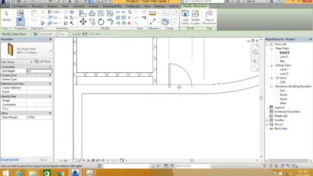The height and width of the screenshot is (176, 313).
Task: Activate the Rotate tool
Action: [x=101, y=22]
